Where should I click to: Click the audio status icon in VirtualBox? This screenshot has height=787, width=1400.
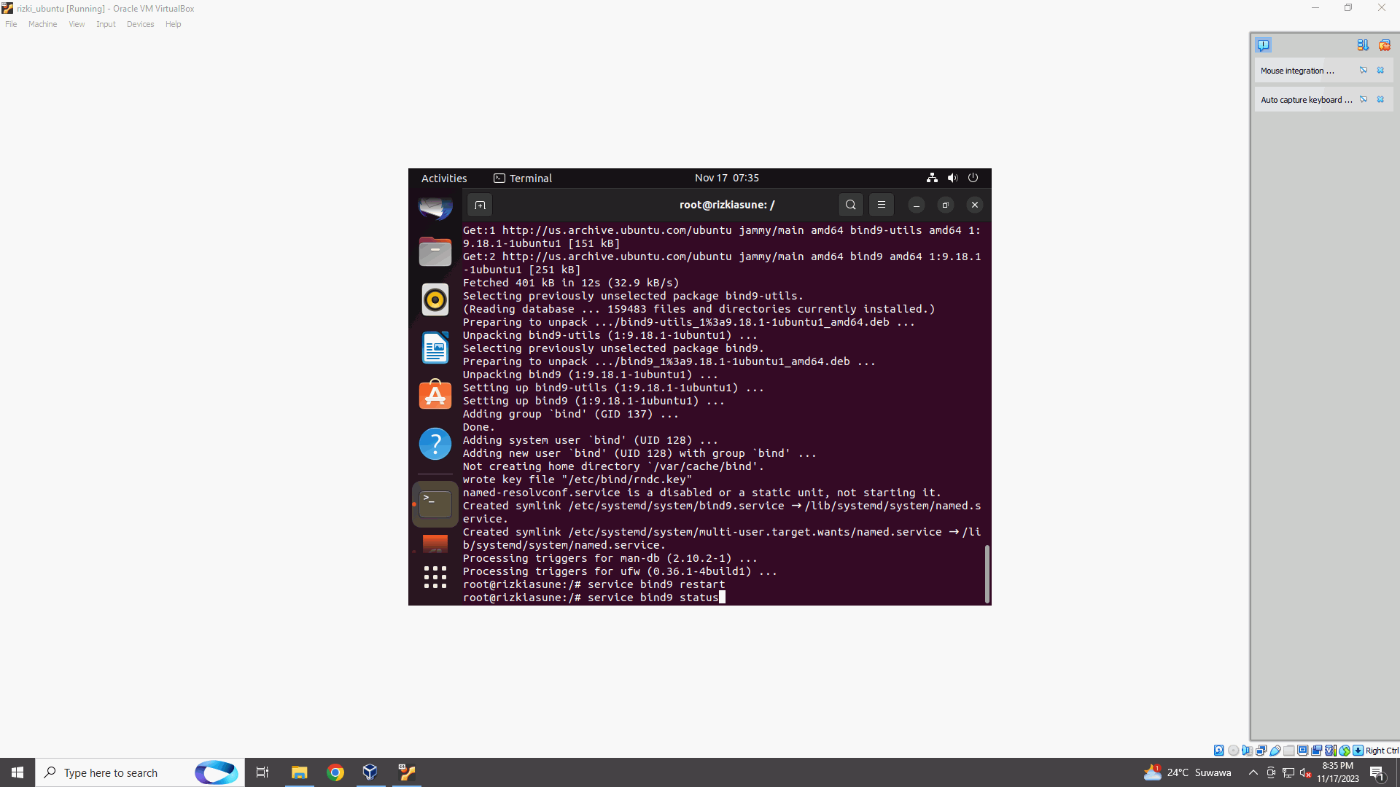(x=1248, y=751)
